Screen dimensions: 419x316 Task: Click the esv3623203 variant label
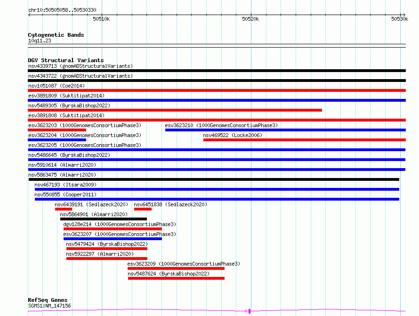coord(85,125)
